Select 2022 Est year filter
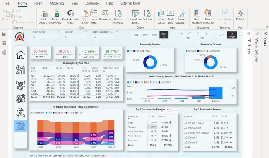Screen dimensions: 269x158 (164, 35)
